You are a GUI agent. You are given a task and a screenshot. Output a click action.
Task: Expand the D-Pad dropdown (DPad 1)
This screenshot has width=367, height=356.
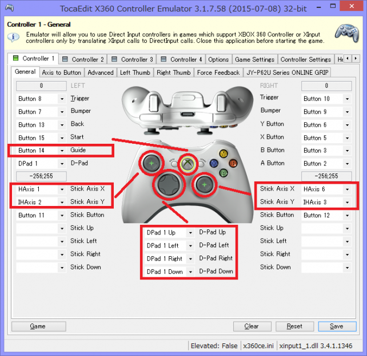pos(62,164)
